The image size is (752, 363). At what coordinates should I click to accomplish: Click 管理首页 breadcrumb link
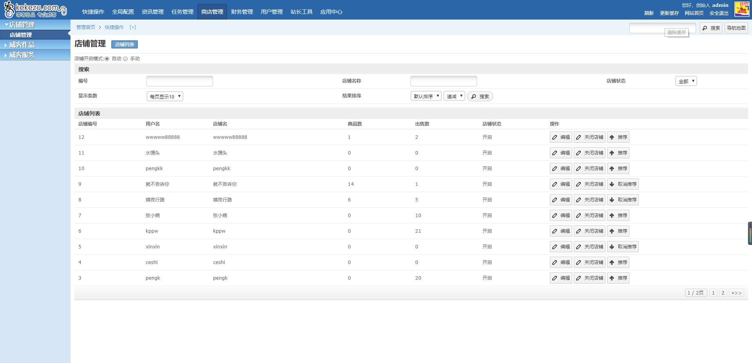pos(86,27)
